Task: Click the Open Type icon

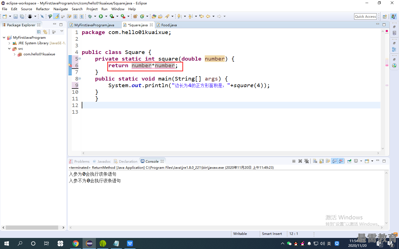Action: click(154, 16)
